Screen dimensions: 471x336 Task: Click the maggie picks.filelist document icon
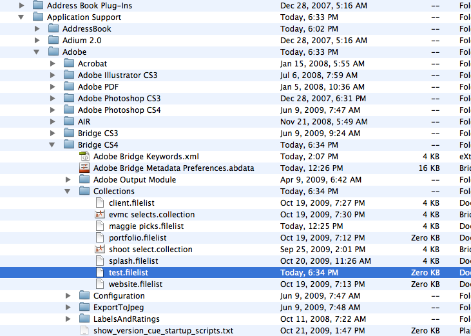(x=100, y=226)
